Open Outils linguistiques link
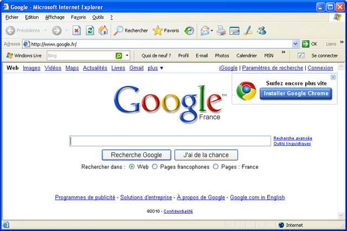 click(292, 143)
